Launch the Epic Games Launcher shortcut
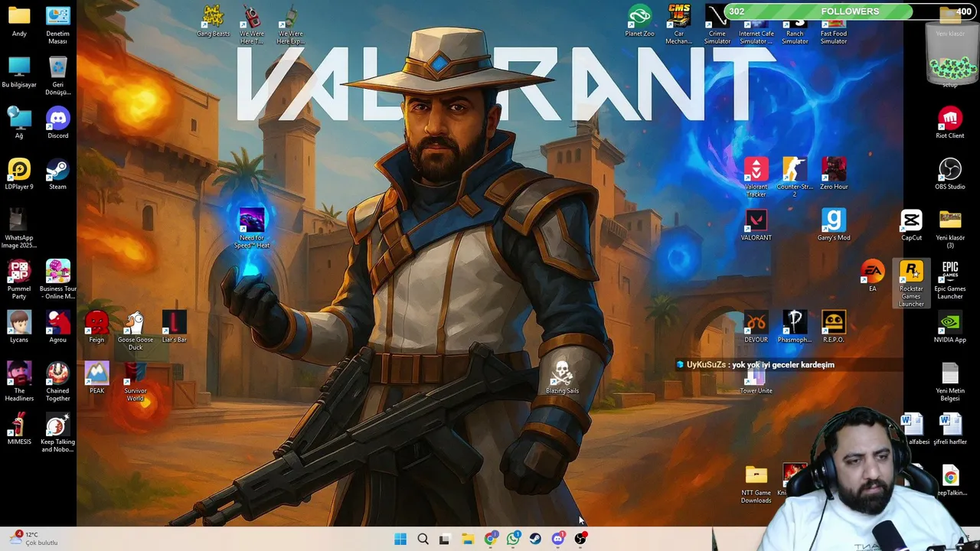This screenshot has width=980, height=551. 950,280
